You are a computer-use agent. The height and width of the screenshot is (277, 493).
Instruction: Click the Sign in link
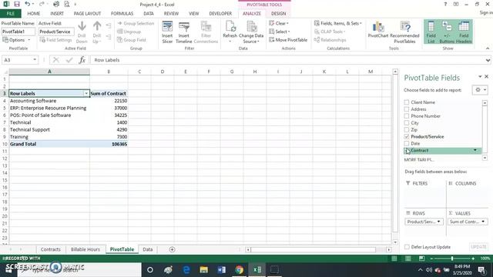(486, 12)
